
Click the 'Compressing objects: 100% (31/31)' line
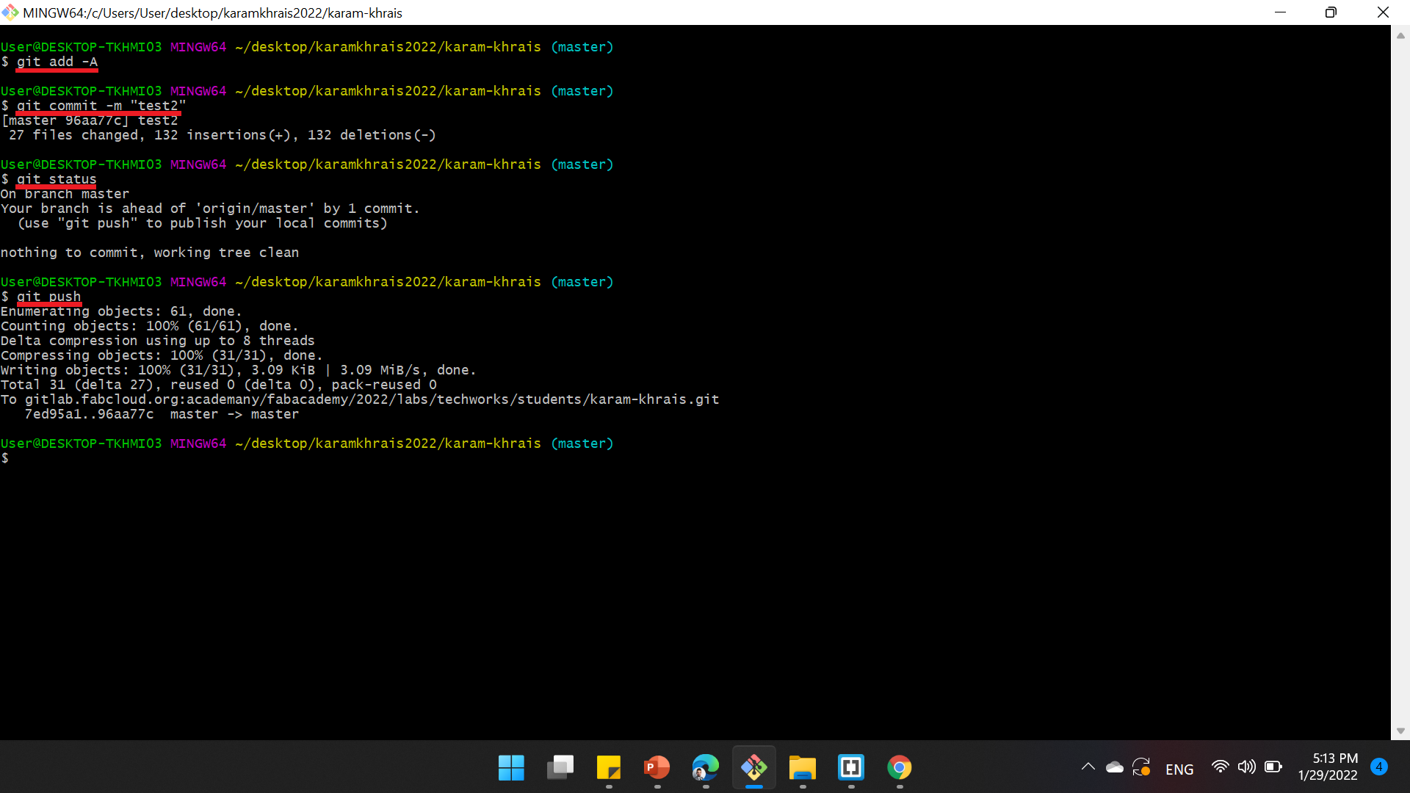162,355
